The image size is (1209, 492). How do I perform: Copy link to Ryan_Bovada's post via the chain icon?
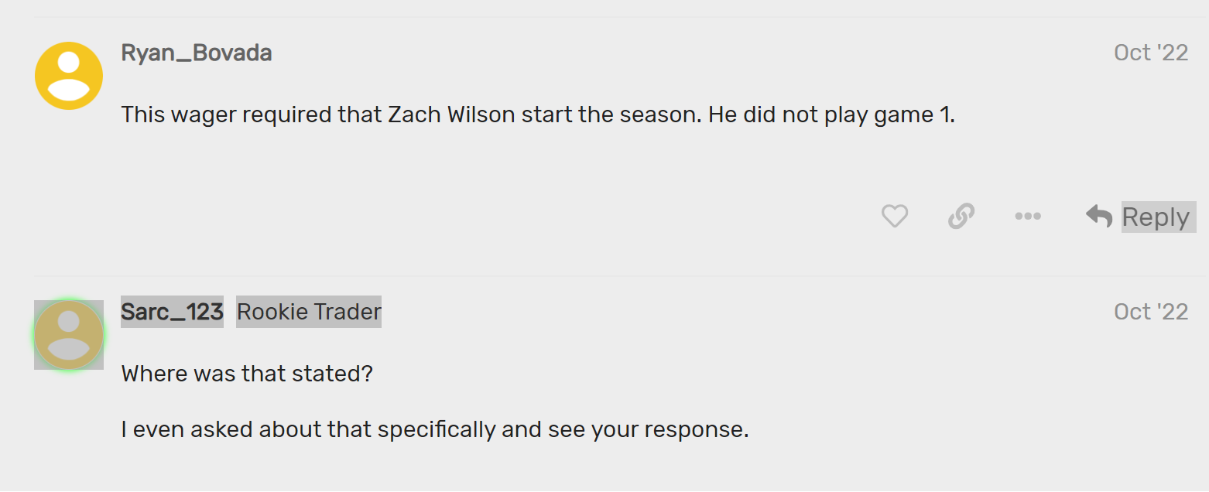pyautogui.click(x=961, y=216)
